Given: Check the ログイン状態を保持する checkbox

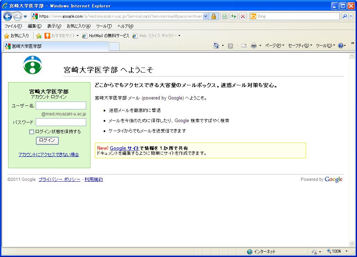Looking at the screenshot, I should tap(31, 132).
